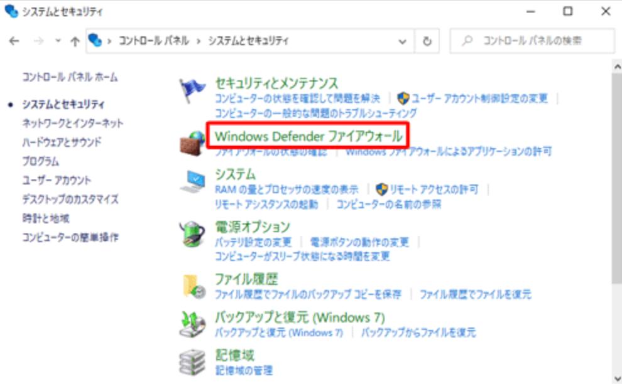
Task: Maximize the システムとセキュリティ window
Action: click(568, 11)
